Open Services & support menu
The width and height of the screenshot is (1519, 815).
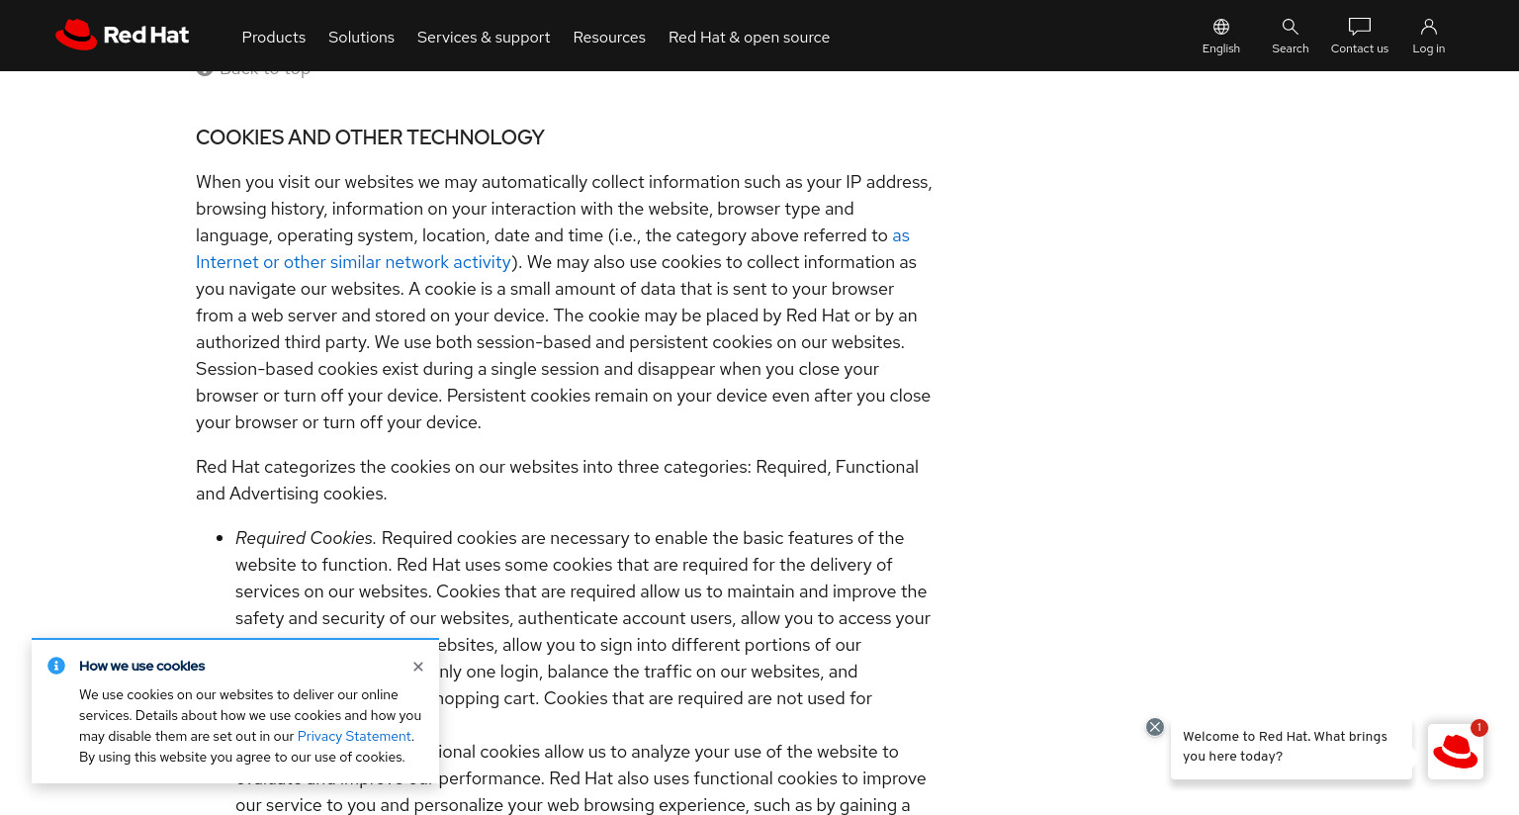(484, 37)
